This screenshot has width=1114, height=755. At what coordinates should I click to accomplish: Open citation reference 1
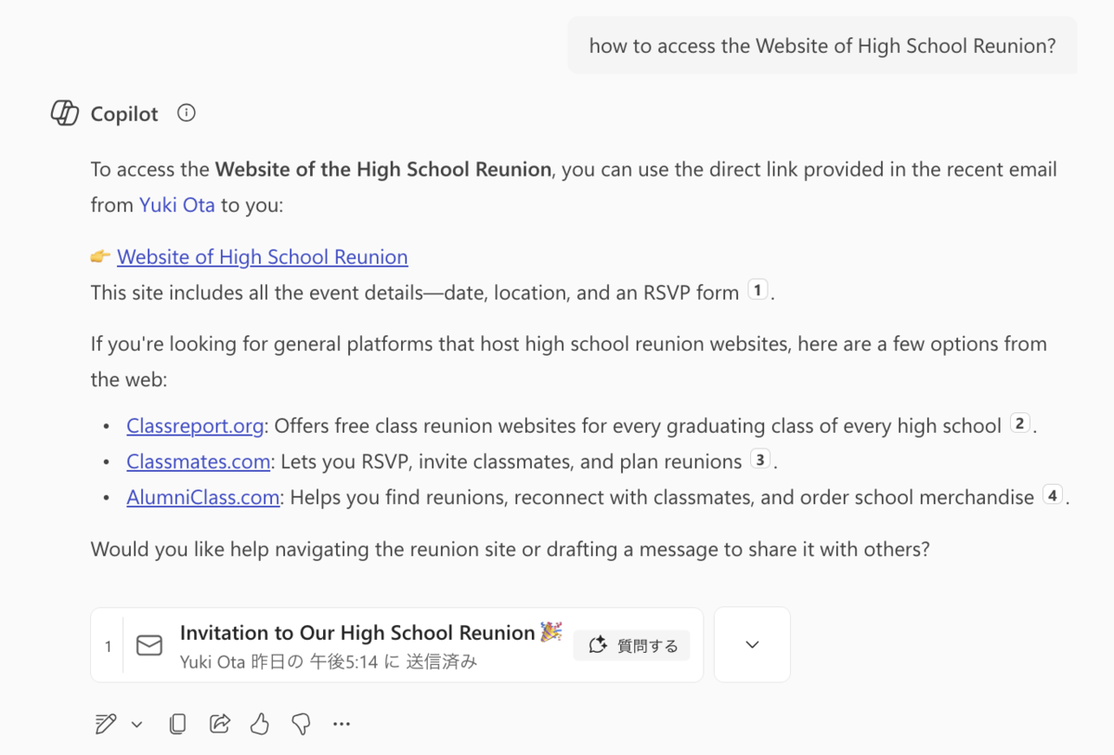(x=758, y=291)
